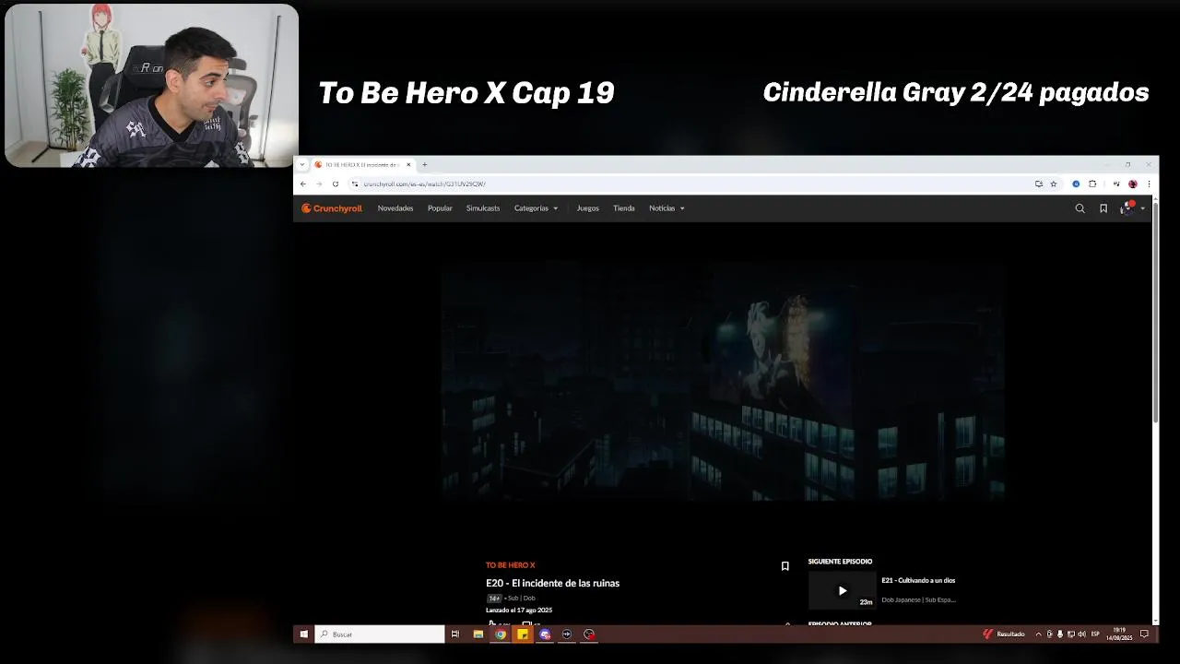Open the purple round taskbar app

(545, 634)
